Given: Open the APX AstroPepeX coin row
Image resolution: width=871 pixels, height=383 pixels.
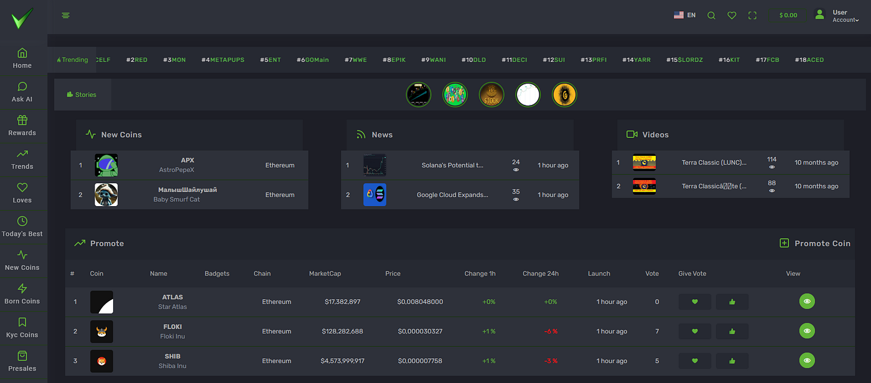Looking at the screenshot, I should click(189, 165).
